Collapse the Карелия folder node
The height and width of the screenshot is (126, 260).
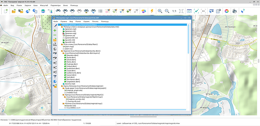pos(62,51)
